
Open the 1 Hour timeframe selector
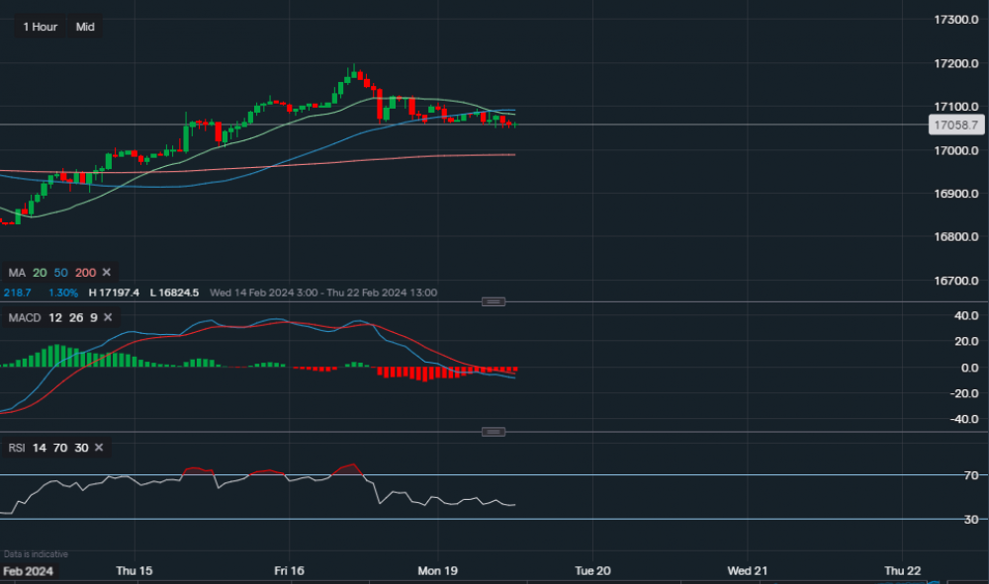39,27
